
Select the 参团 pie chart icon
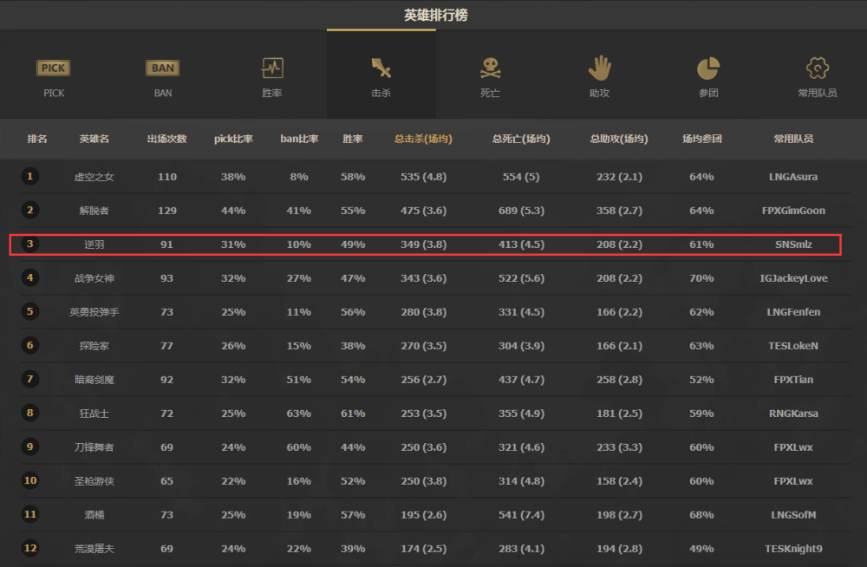[707, 68]
